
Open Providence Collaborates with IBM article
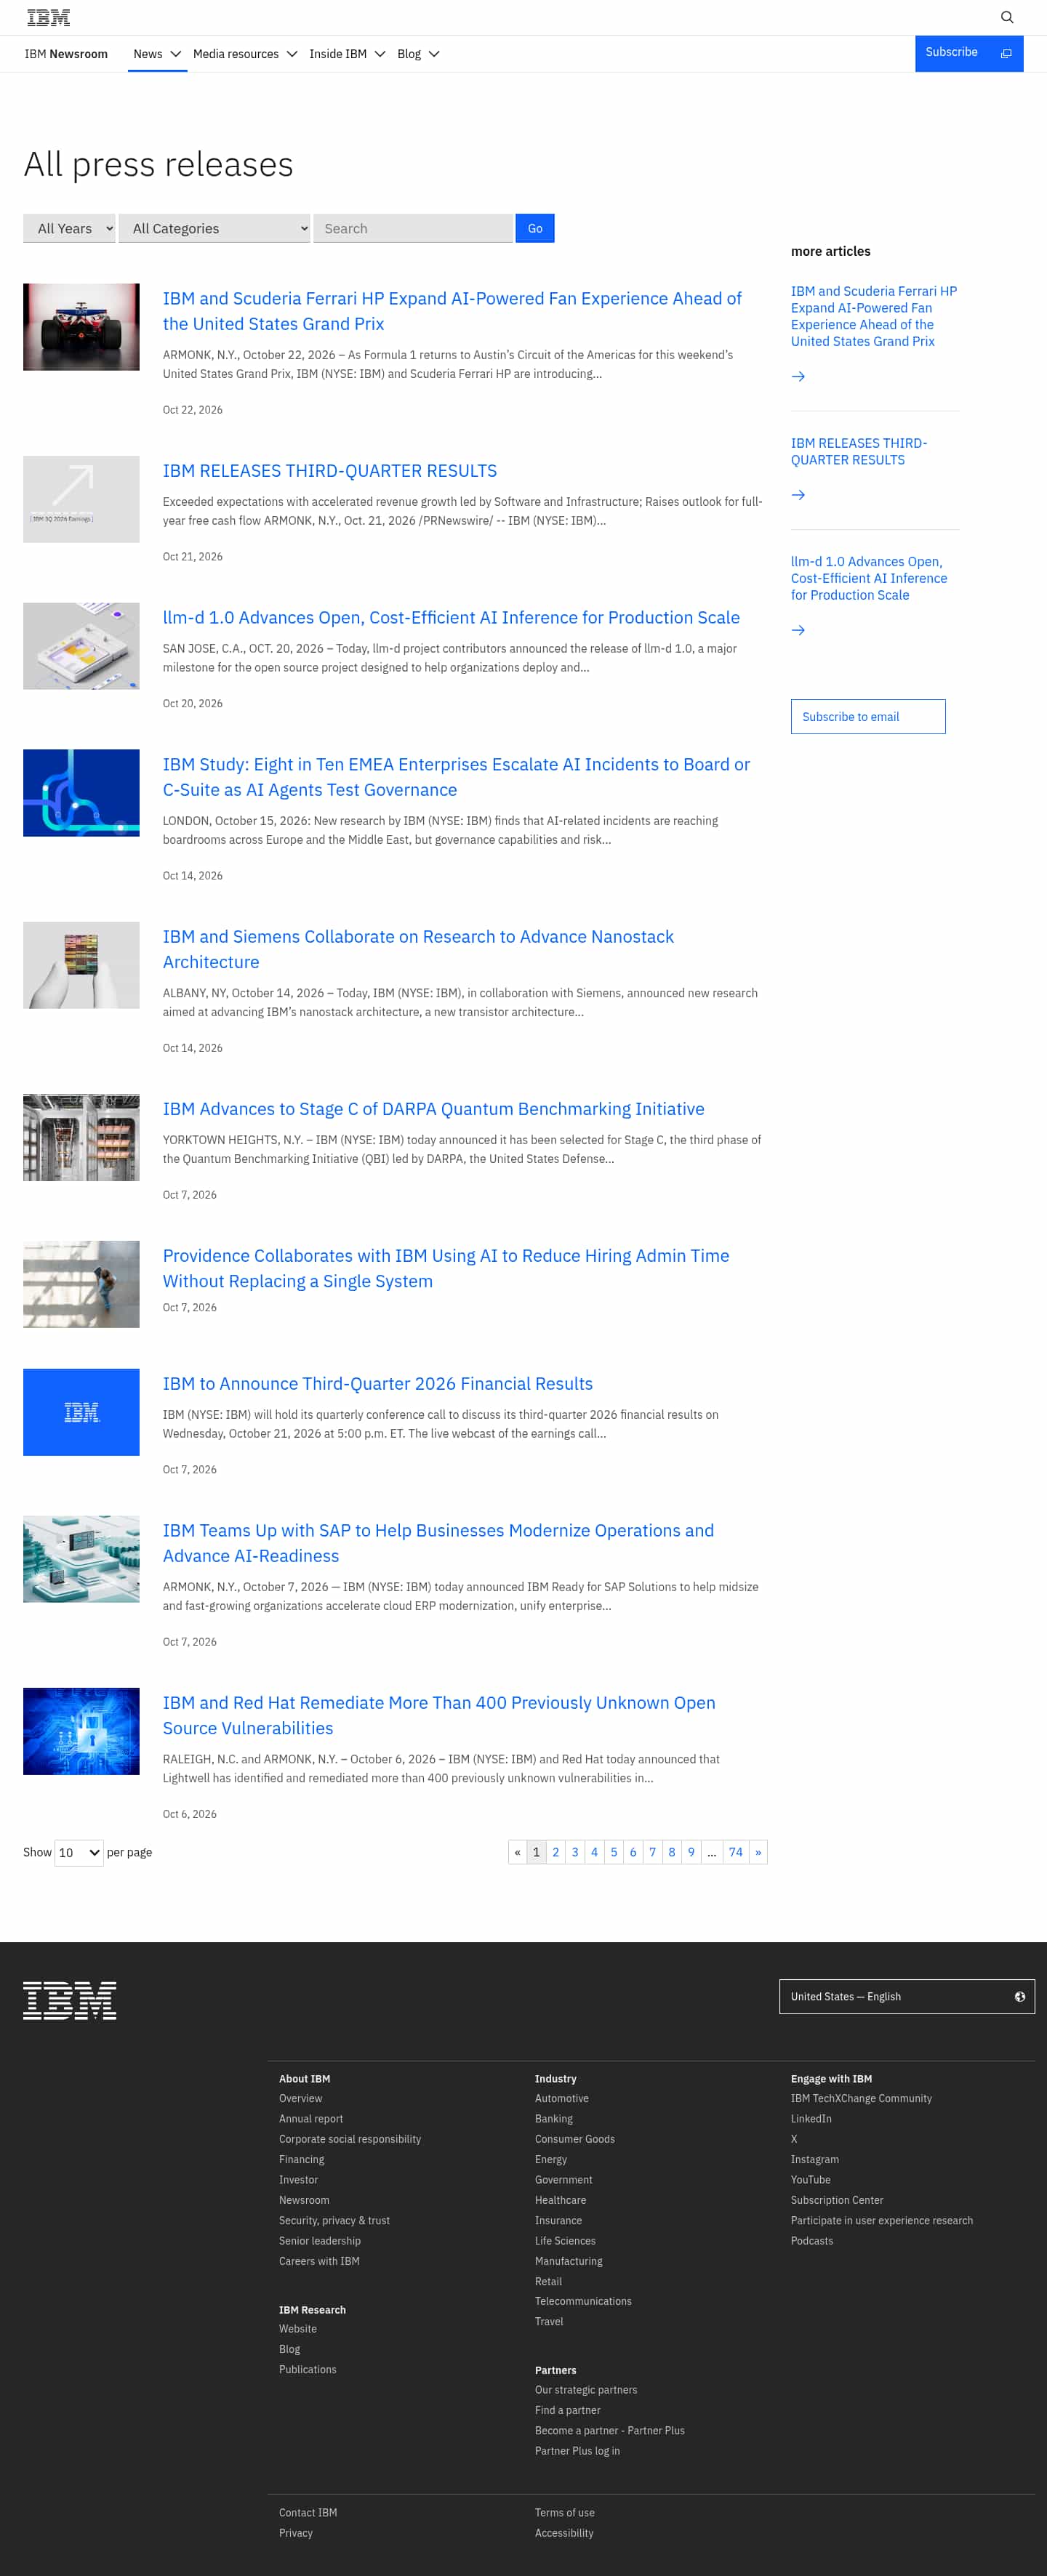point(446,1268)
